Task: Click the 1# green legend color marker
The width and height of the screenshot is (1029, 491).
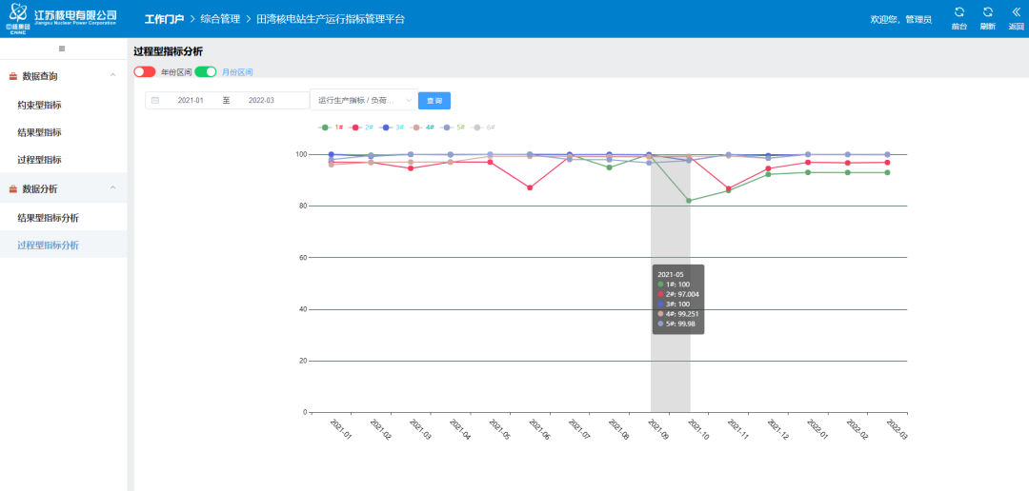Action: [x=325, y=127]
